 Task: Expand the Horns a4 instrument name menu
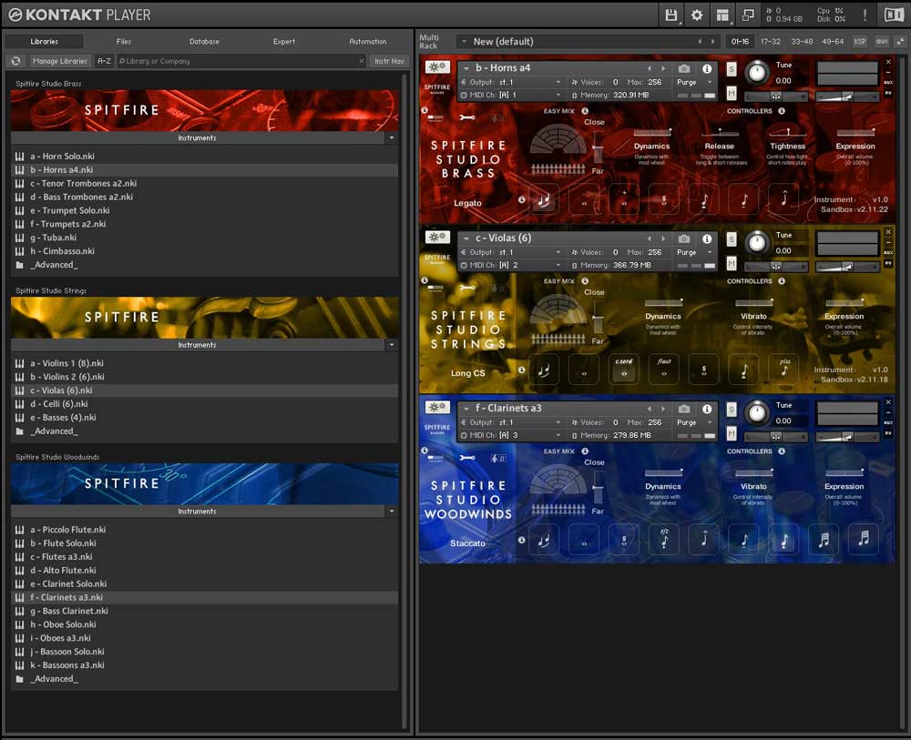[x=466, y=68]
